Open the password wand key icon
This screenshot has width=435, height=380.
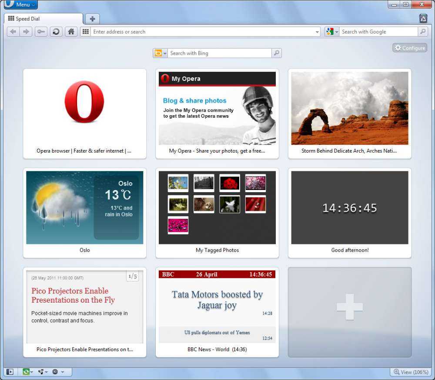pos(41,32)
